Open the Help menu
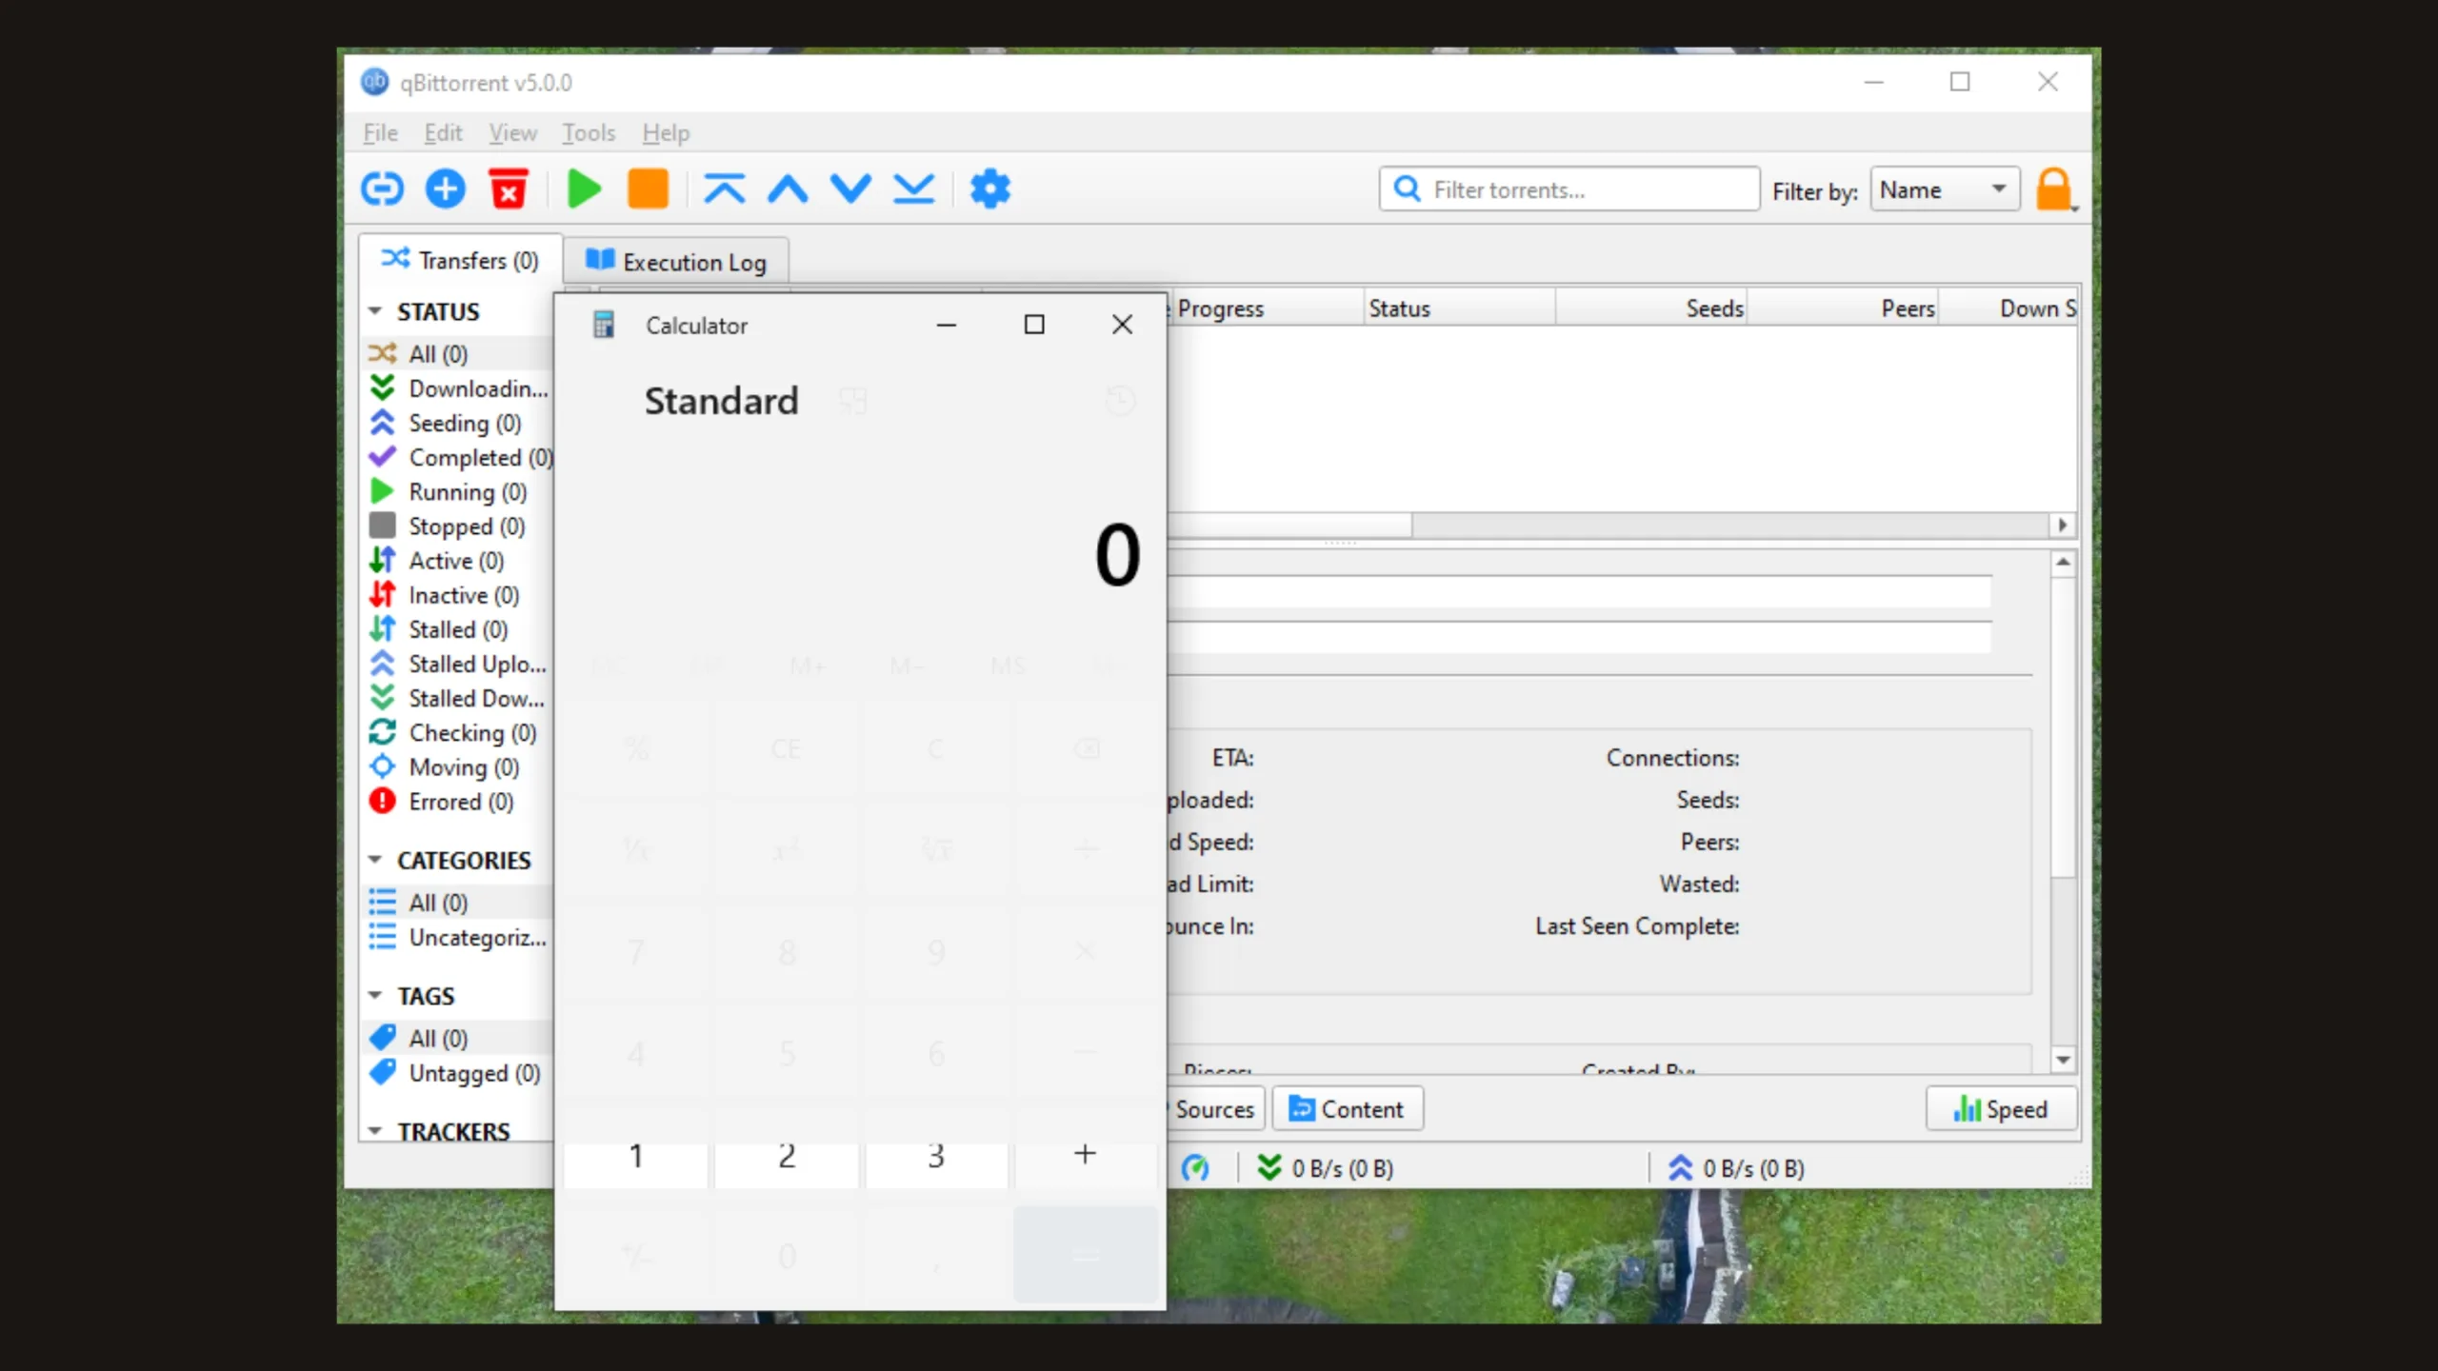This screenshot has height=1371, width=2438. coord(666,132)
